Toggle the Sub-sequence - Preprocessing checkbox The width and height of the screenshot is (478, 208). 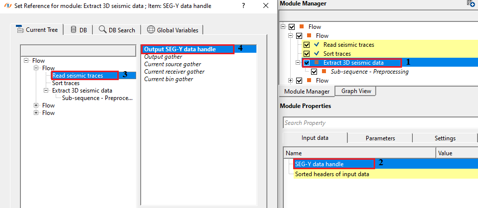click(314, 72)
